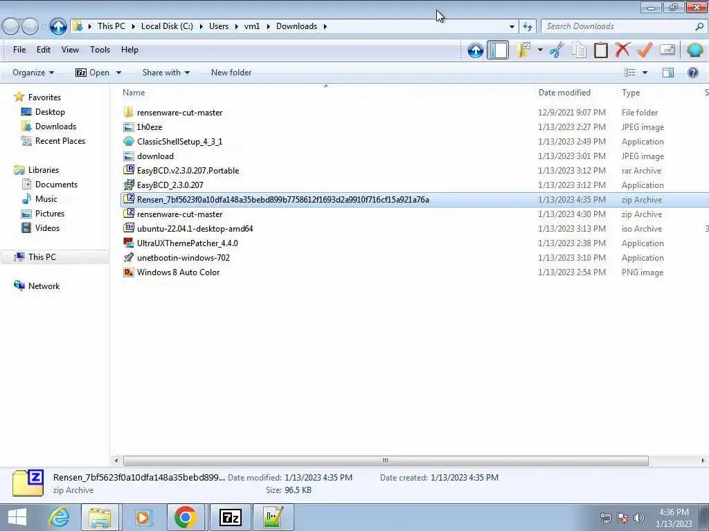This screenshot has width=709, height=531.
Task: Click the red Delete X icon
Action: coord(622,50)
